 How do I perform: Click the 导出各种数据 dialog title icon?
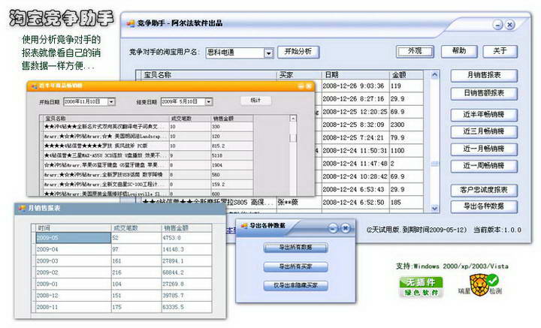[x=243, y=226]
